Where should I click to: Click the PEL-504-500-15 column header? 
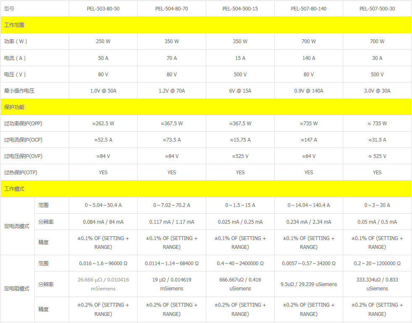point(240,8)
